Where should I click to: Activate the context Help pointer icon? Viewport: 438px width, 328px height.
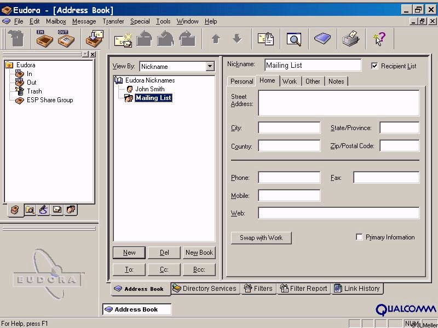(x=379, y=38)
